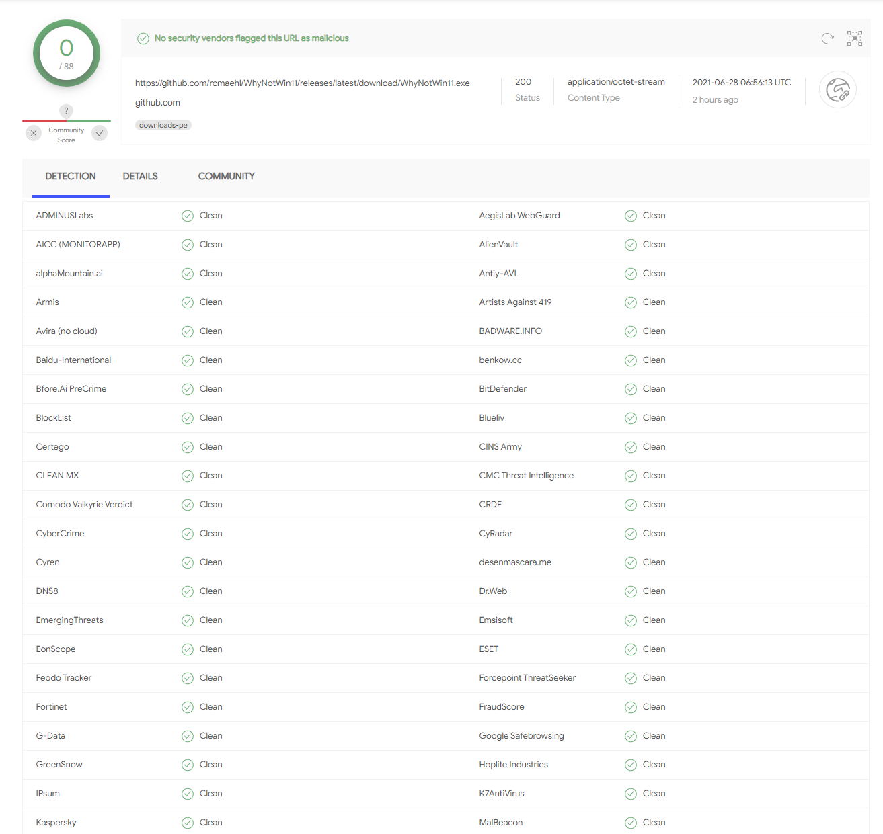
Task: Click the Emsisoft clean check icon
Action: click(x=631, y=620)
